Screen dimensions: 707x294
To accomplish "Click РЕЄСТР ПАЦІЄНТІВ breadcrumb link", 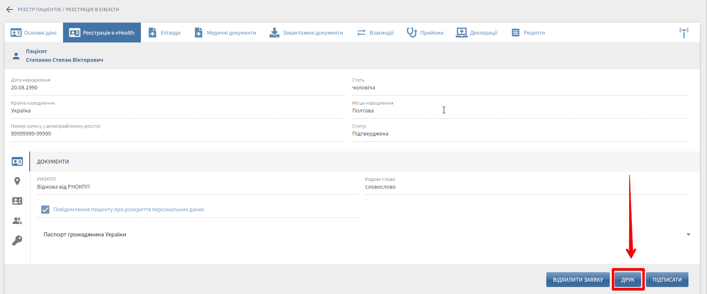I will (39, 9).
